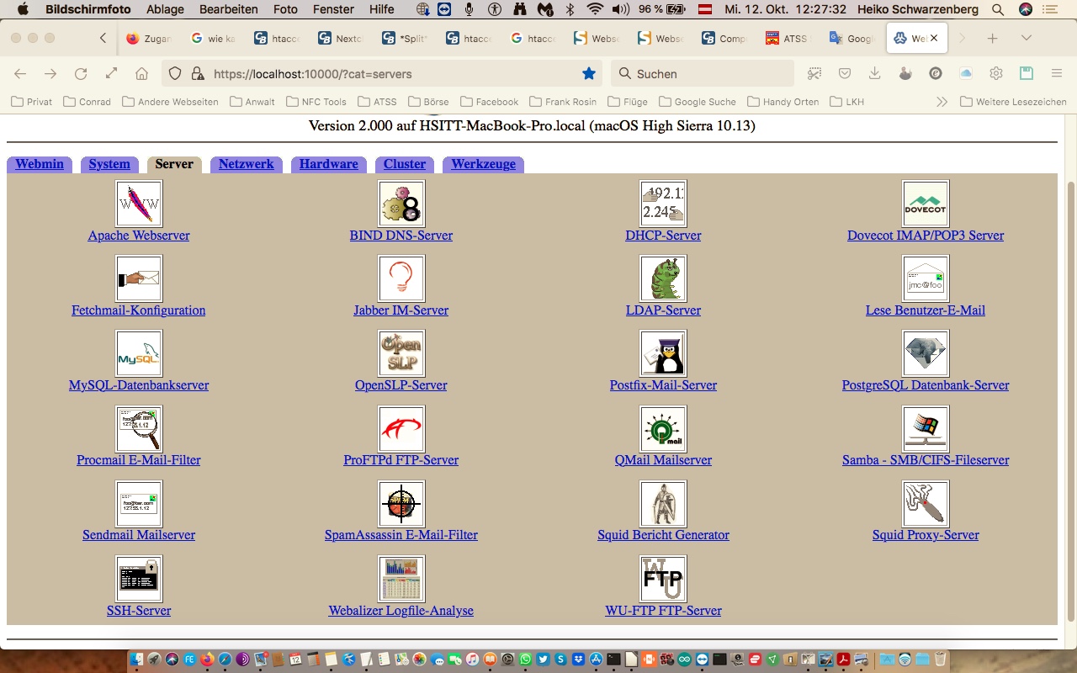
Task: Open a new browser tab
Action: (x=993, y=39)
